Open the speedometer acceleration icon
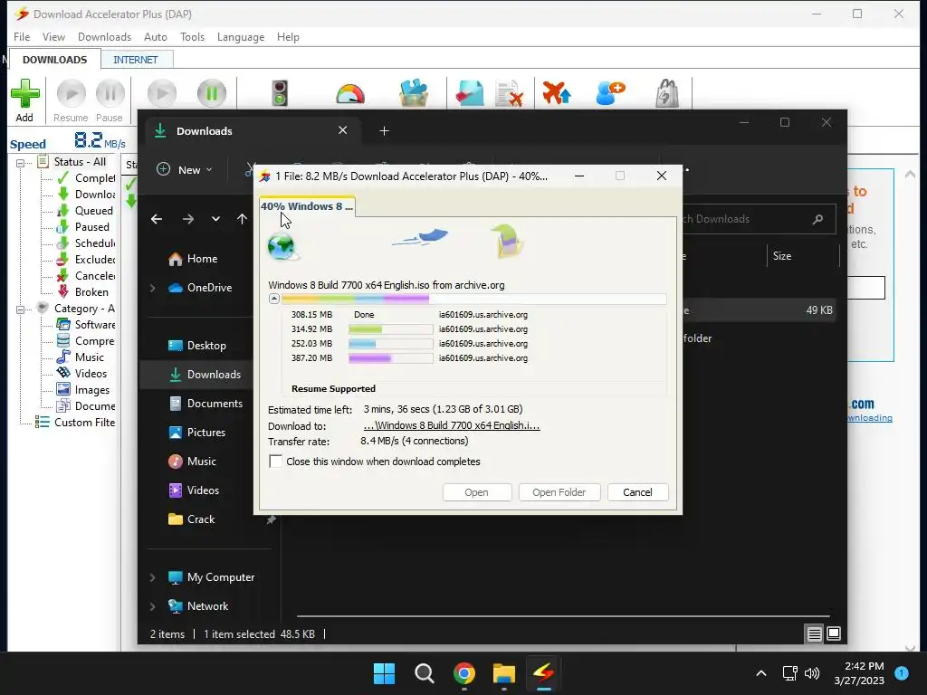The height and width of the screenshot is (695, 927). pos(350,94)
